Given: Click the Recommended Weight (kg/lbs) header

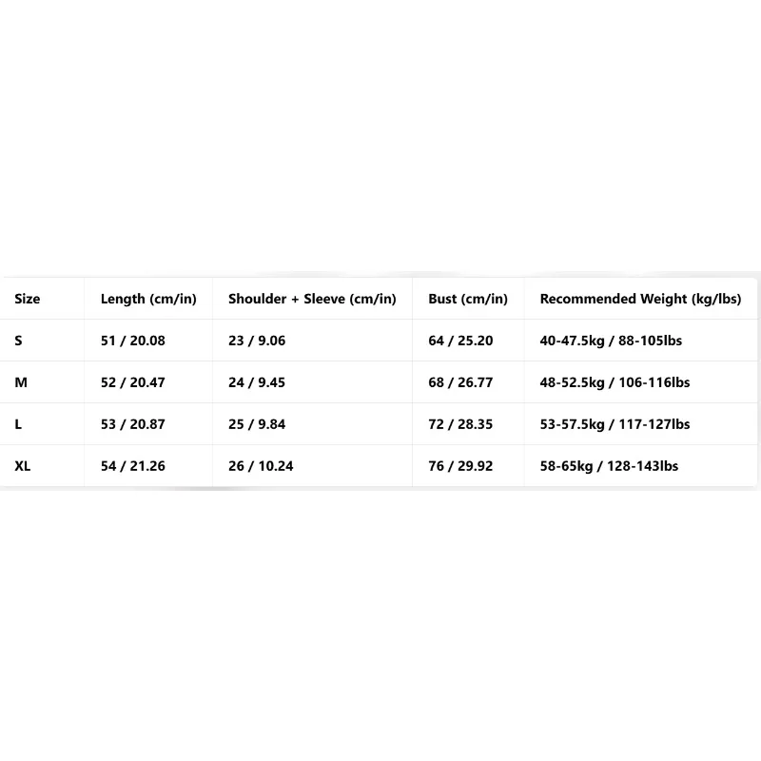Looking at the screenshot, I should (640, 299).
